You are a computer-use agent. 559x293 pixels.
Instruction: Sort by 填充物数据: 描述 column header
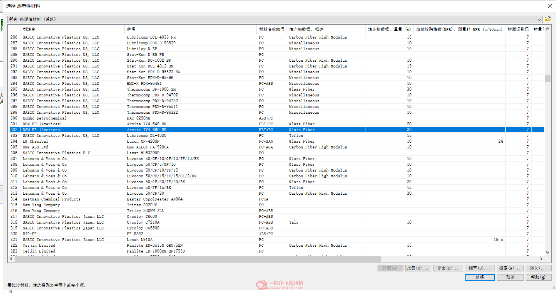point(326,29)
